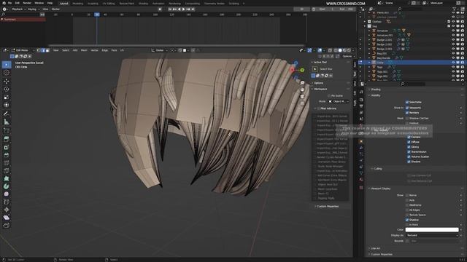Toggle Diffuse ray visibility checkbox
The height and width of the screenshot is (262, 467).
click(x=409, y=142)
